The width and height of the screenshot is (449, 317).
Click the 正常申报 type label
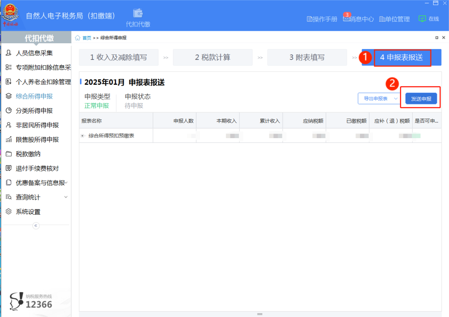pos(97,106)
